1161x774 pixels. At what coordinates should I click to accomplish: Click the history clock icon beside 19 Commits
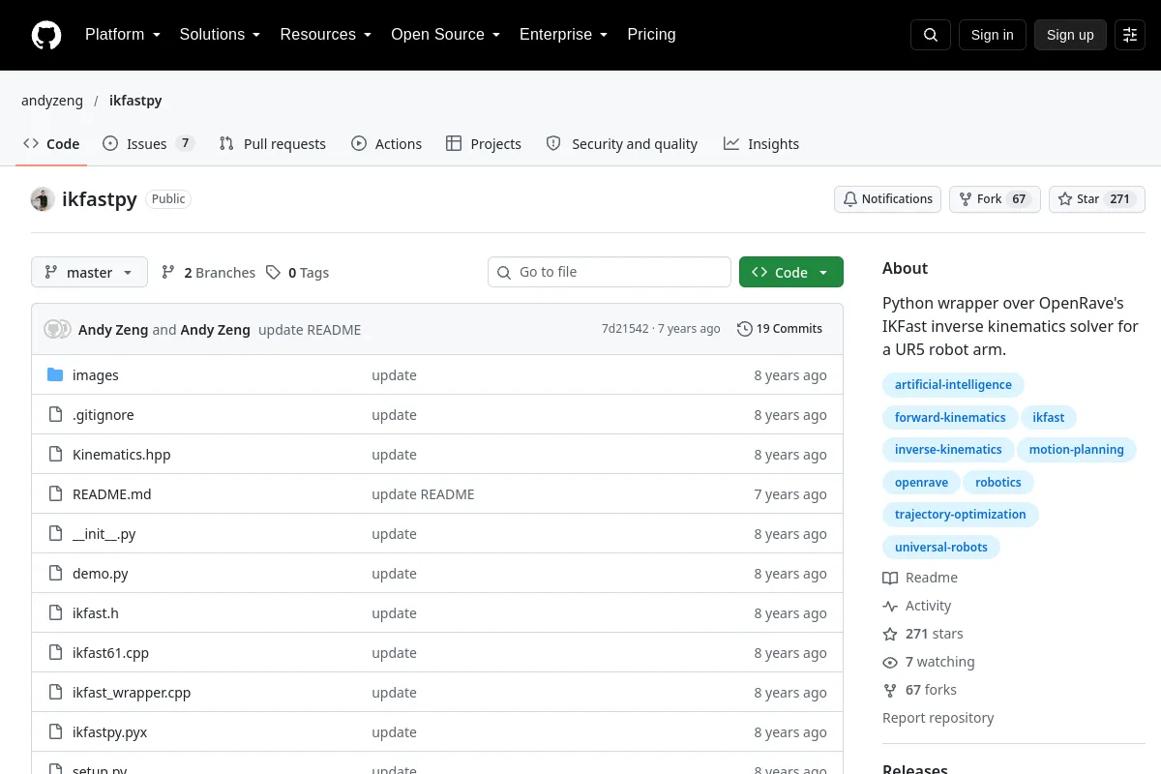[744, 329]
